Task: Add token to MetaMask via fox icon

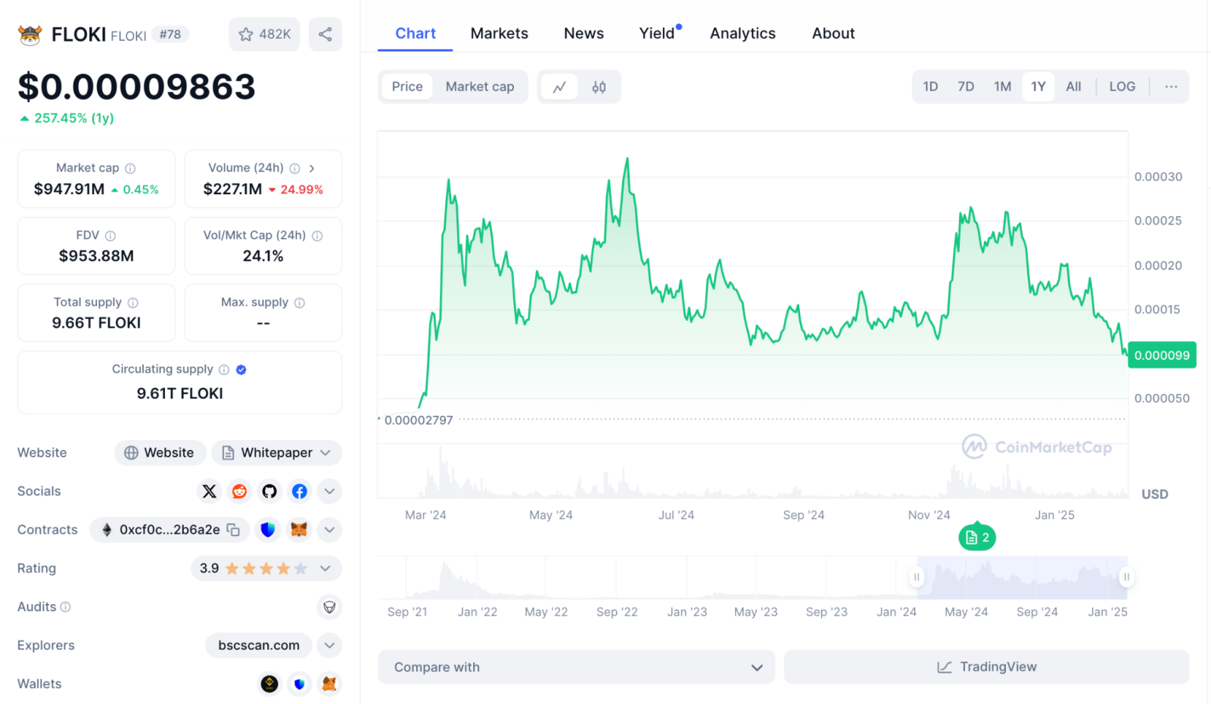Action: click(299, 530)
